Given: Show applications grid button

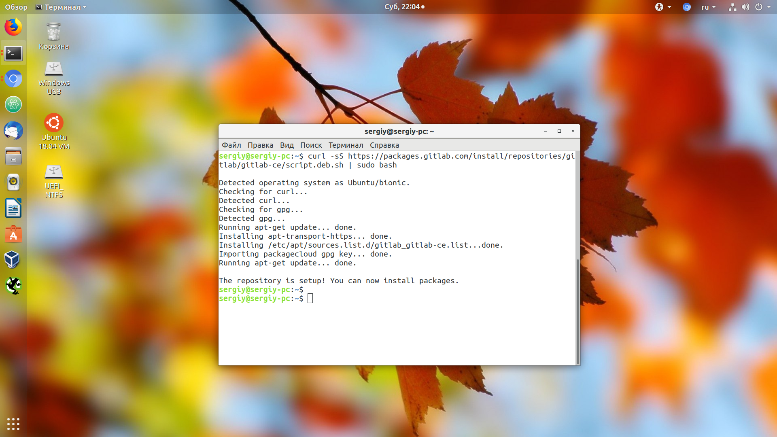Looking at the screenshot, I should pyautogui.click(x=13, y=424).
